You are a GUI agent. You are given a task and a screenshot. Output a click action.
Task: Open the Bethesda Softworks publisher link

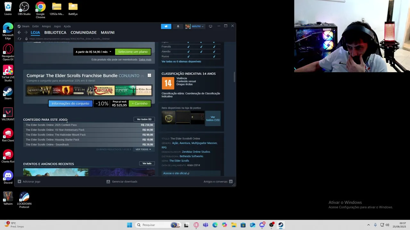click(x=191, y=157)
